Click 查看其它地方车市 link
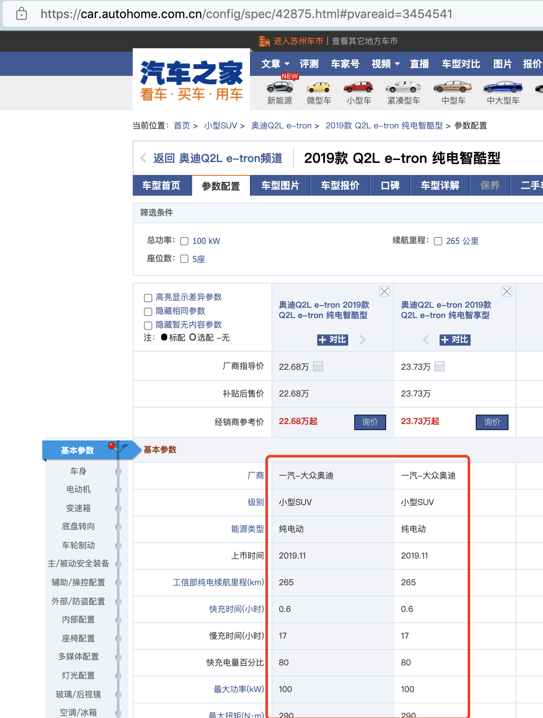 [365, 41]
